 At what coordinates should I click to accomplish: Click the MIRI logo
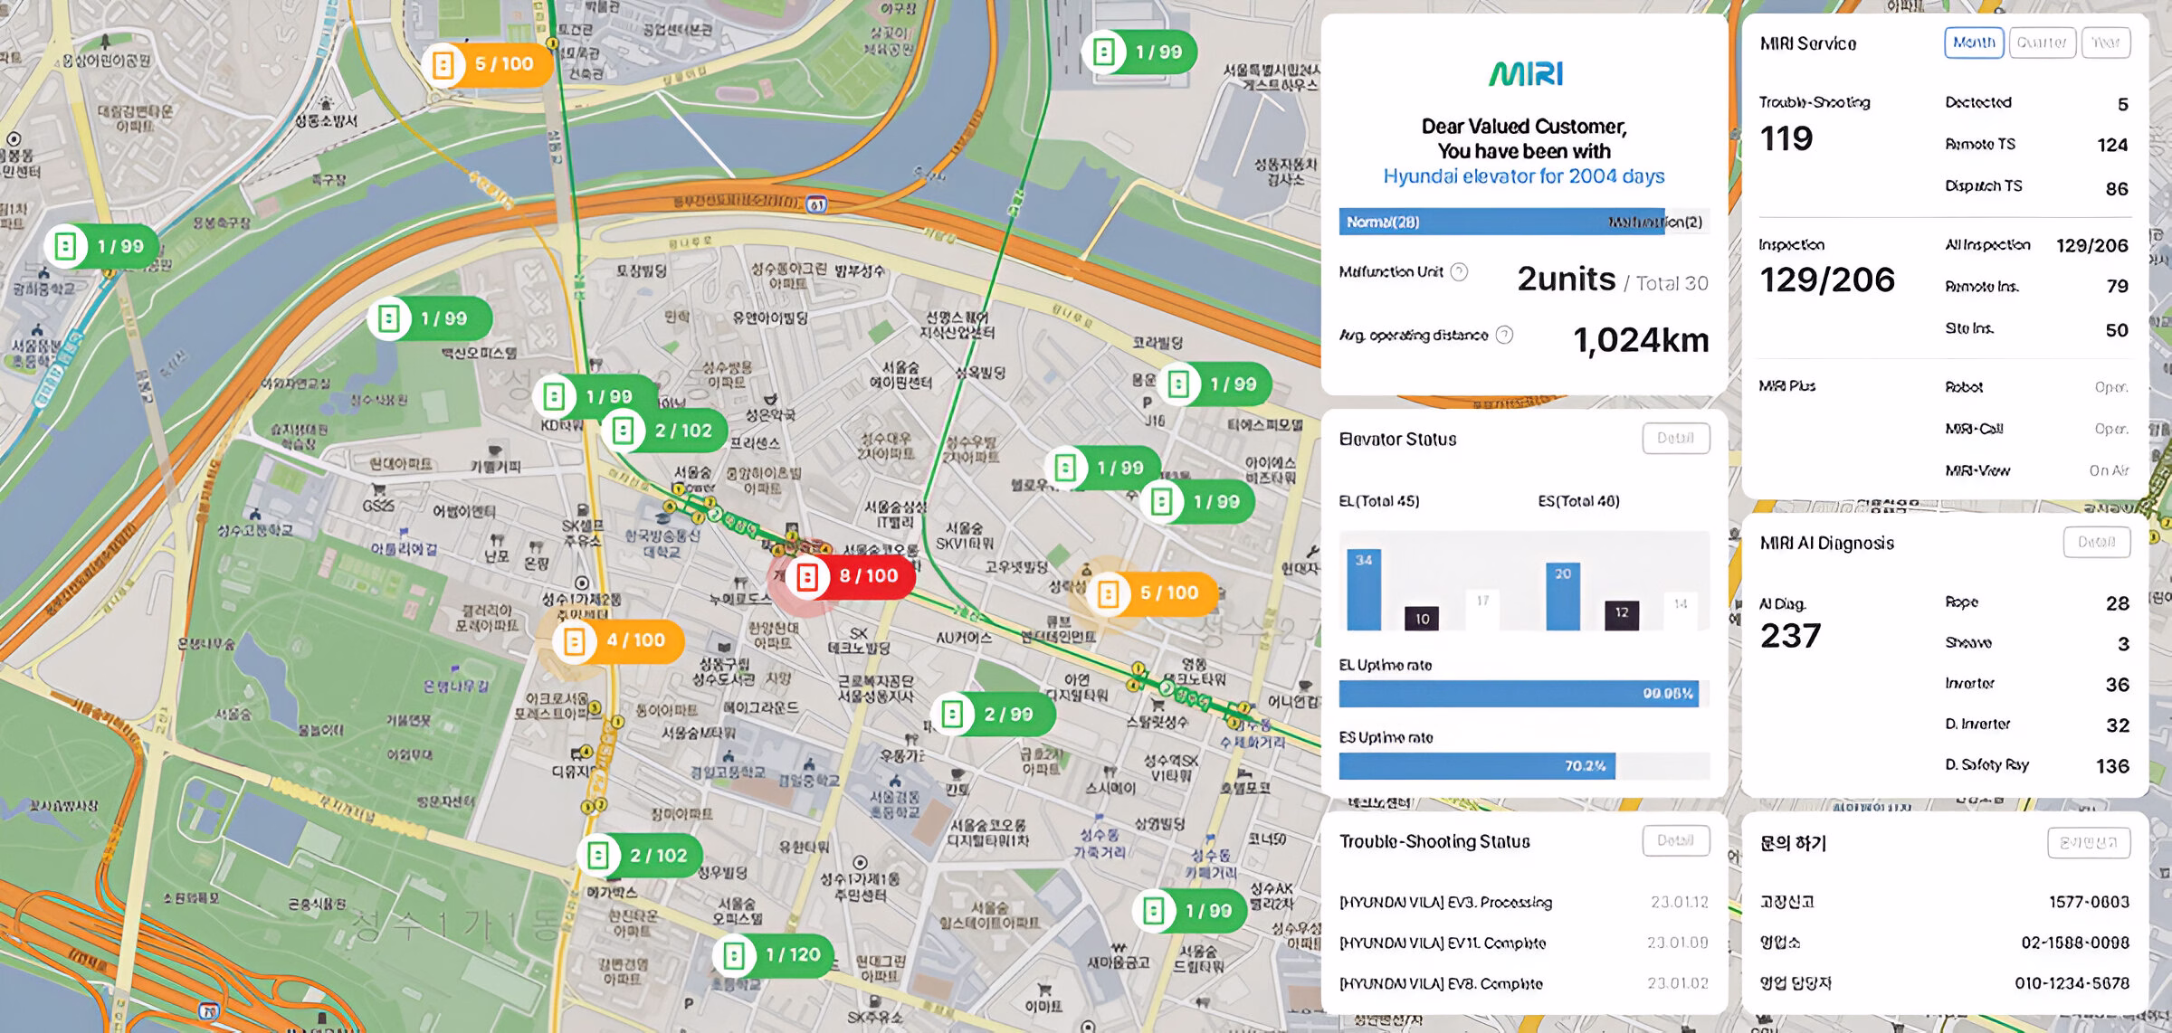(1525, 73)
